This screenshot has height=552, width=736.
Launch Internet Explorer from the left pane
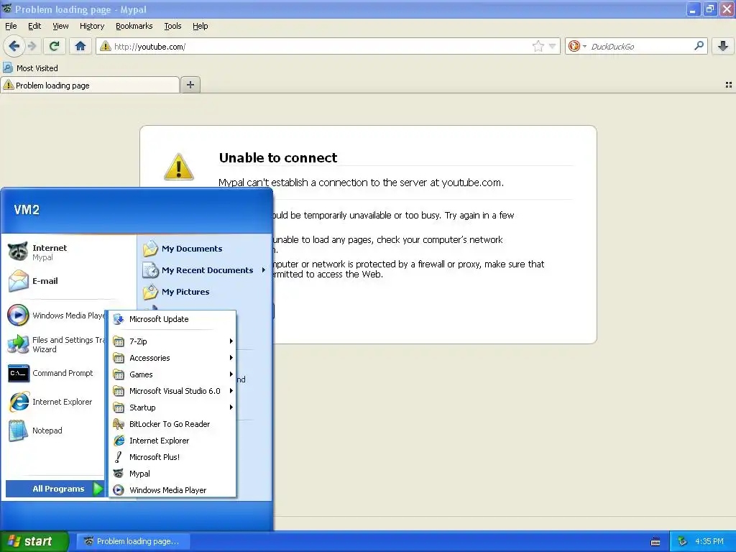(x=55, y=402)
